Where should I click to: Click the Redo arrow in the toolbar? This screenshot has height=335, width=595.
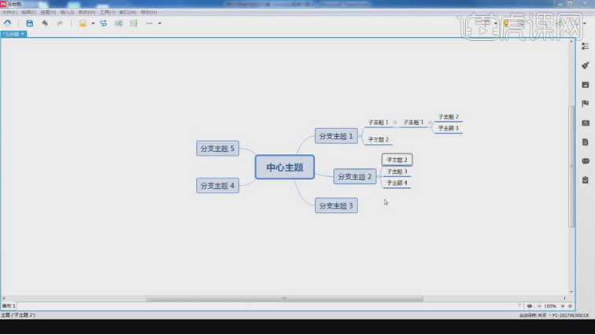(x=60, y=24)
